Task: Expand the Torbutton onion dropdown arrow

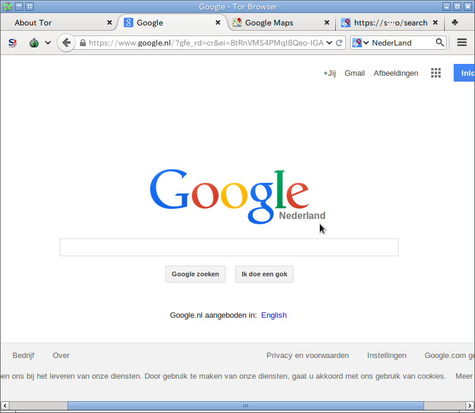Action: point(48,43)
